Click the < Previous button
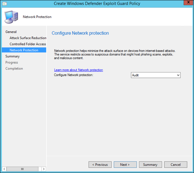 pyautogui.click(x=100, y=165)
